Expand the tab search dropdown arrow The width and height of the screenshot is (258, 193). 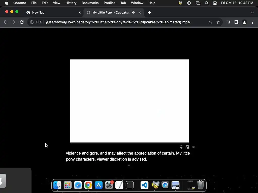pyautogui.click(x=252, y=13)
